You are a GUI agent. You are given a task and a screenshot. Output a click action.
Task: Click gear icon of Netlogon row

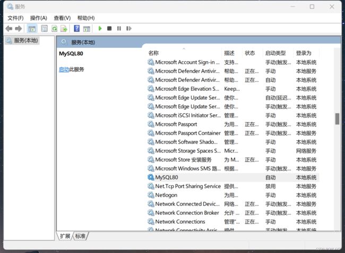point(151,195)
